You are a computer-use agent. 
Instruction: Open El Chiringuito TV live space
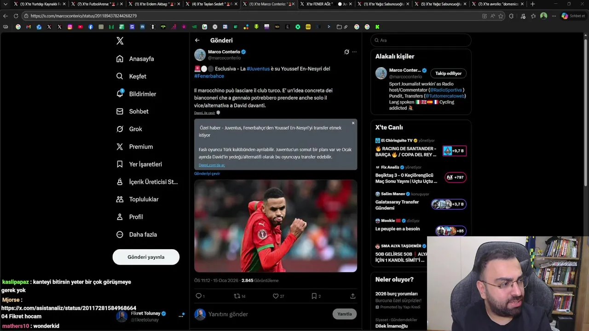pos(421,148)
